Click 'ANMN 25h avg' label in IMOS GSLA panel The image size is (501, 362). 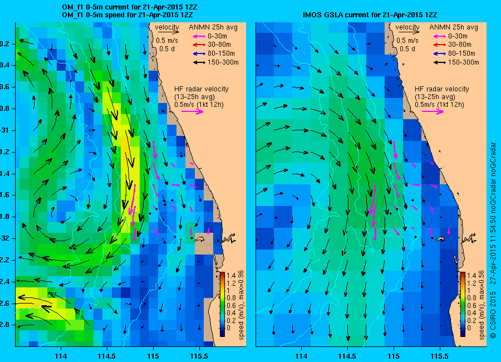pos(454,27)
